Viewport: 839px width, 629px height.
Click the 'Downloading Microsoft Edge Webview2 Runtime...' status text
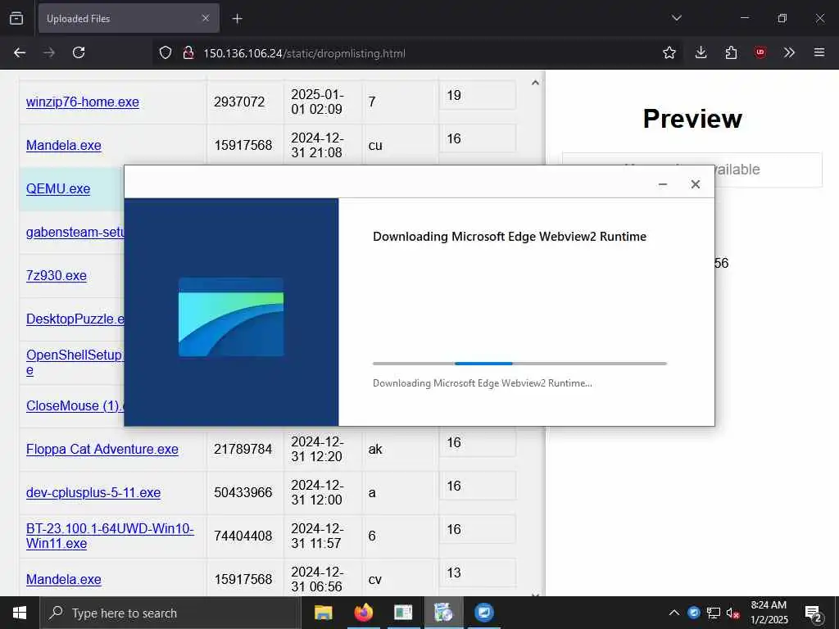pyautogui.click(x=482, y=383)
